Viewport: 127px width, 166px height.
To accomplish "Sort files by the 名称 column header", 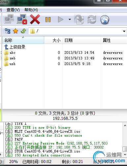I will pos(23,40).
